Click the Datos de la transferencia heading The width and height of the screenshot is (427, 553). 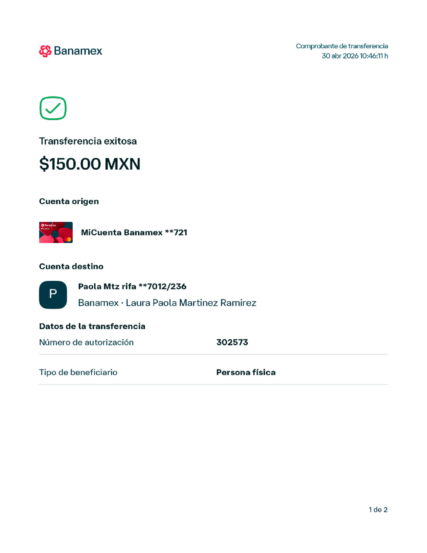92,326
